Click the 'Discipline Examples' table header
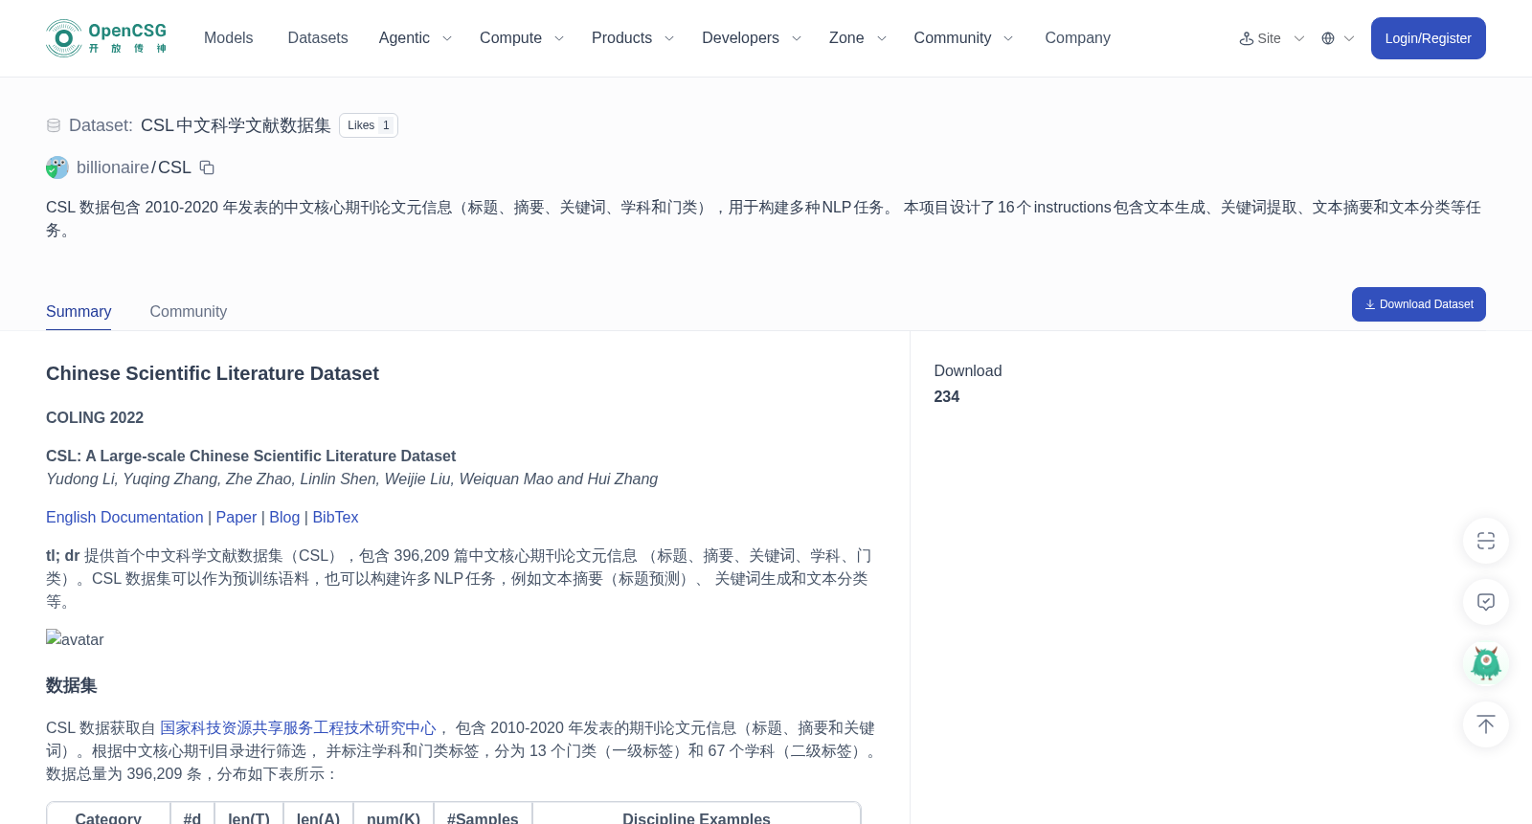The image size is (1532, 824). [696, 817]
